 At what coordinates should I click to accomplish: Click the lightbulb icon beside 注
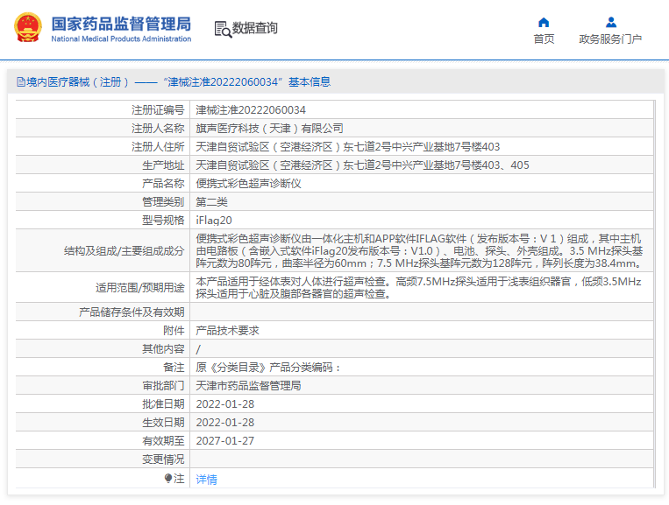(168, 479)
